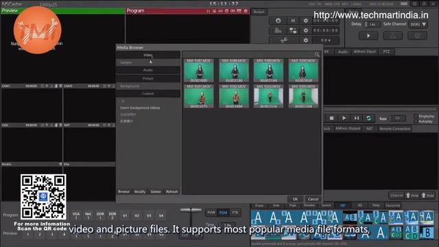This screenshot has width=439, height=247.
Task: Switch to the Favourite transitions tab
Action: pyautogui.click(x=393, y=206)
